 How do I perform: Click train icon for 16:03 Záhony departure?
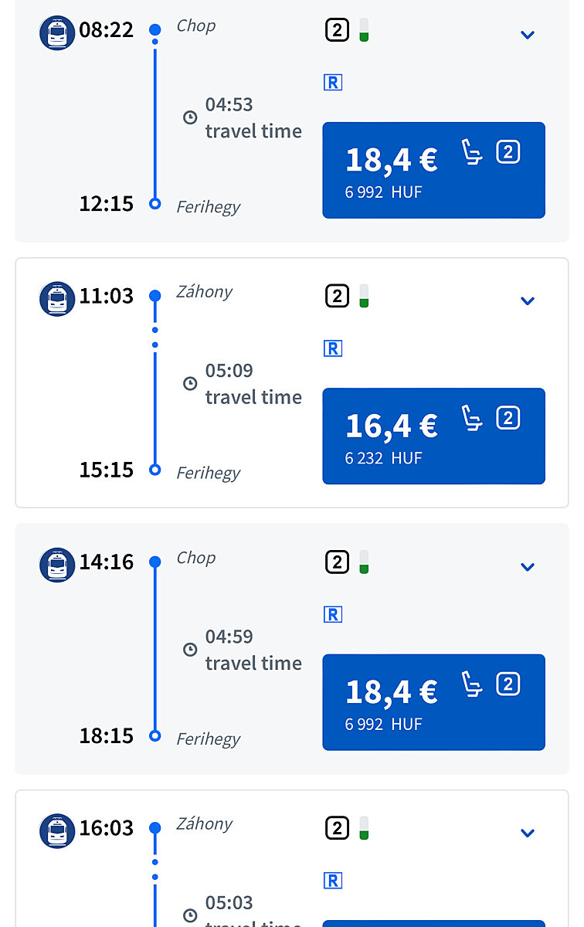point(57,831)
